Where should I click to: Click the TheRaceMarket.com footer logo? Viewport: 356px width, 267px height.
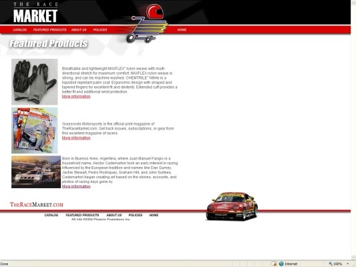pyautogui.click(x=37, y=205)
